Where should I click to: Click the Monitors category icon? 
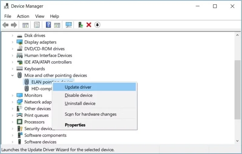click(x=20, y=95)
